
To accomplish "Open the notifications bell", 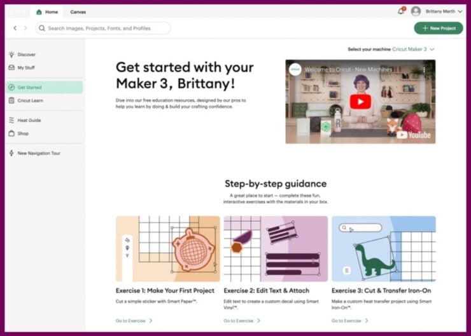I will tap(401, 11).
